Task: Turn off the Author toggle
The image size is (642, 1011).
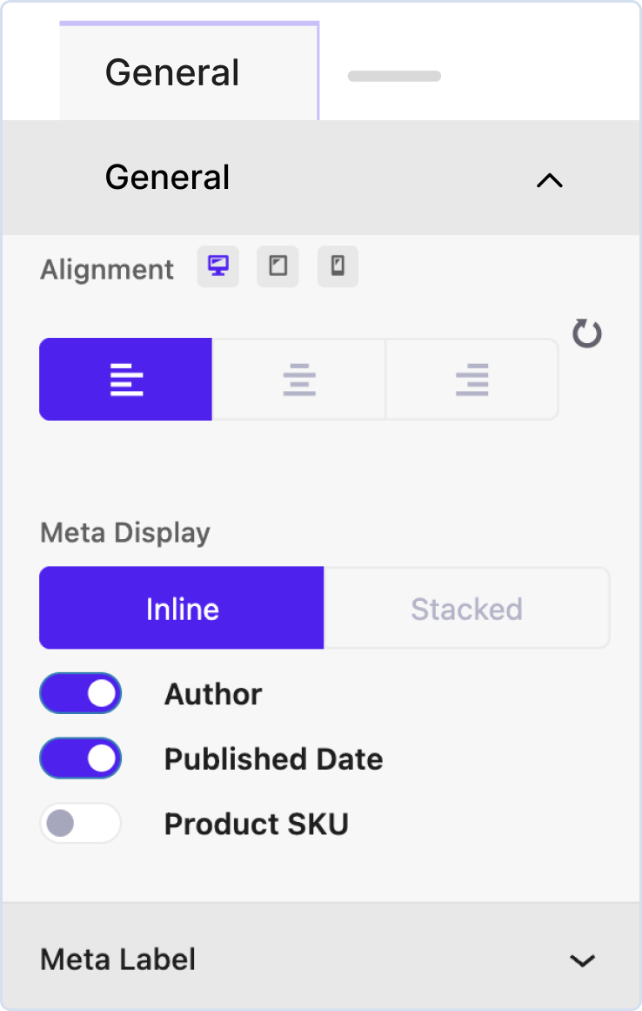Action: (x=80, y=694)
